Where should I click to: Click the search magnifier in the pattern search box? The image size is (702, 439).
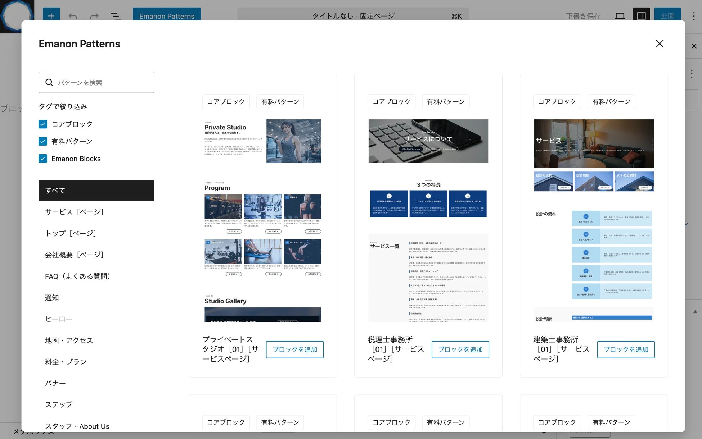(x=50, y=82)
